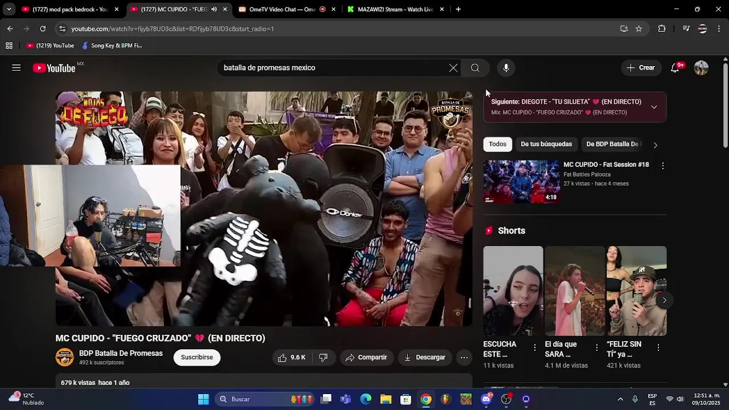
Task: Close the OmeTV Video Chat tab
Action: 333,9
